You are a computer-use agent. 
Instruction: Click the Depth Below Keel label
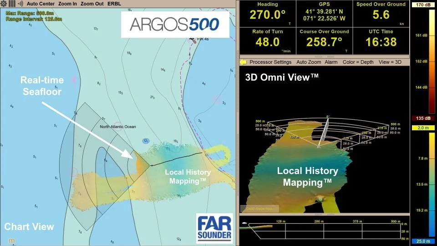pos(259,209)
